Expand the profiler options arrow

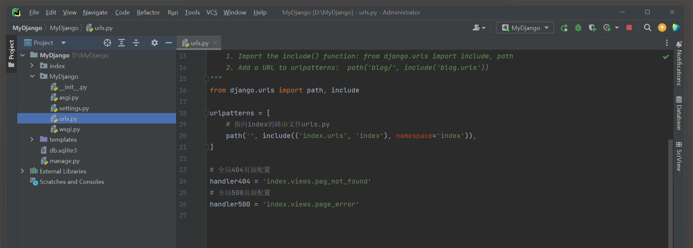(617, 28)
